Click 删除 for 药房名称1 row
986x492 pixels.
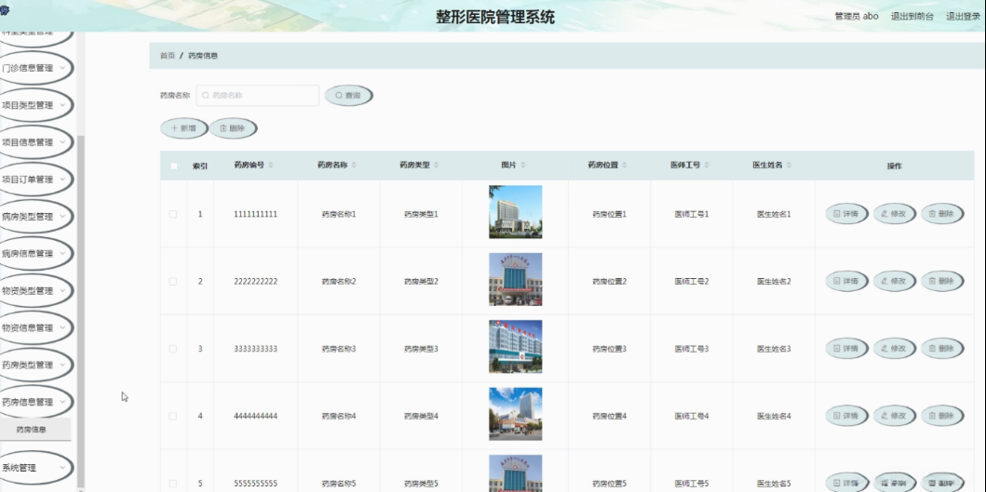point(942,214)
